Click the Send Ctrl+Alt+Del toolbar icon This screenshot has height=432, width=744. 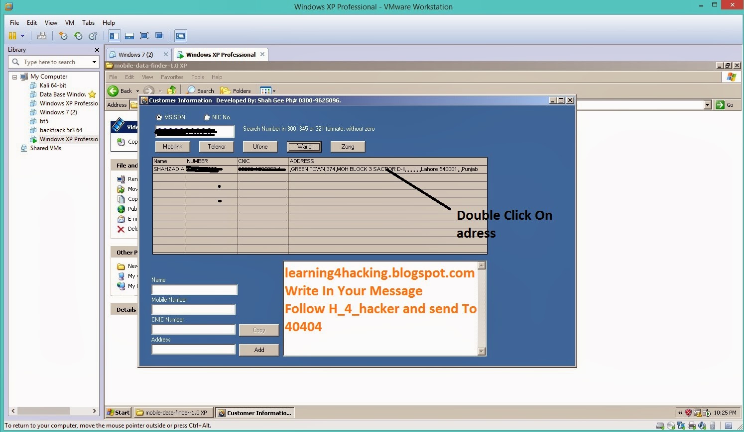point(42,36)
